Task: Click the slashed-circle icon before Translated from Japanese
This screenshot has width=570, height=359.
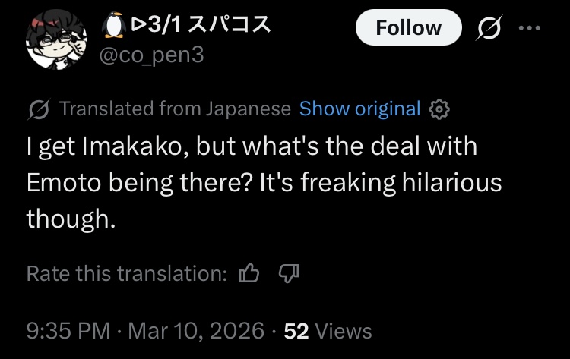Action: coord(38,109)
